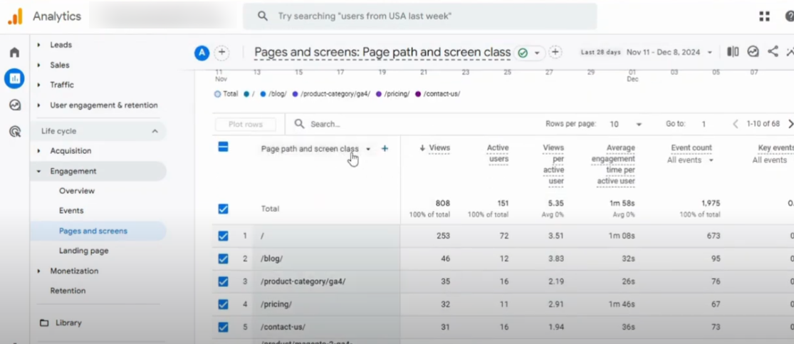Viewport: 794px width, 344px height.
Task: Click the top search input field
Action: click(x=419, y=16)
